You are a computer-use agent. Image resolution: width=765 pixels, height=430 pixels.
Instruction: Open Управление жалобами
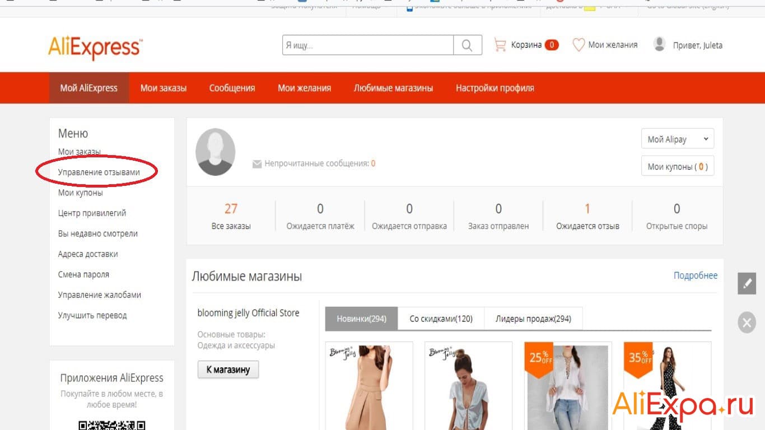(x=100, y=295)
